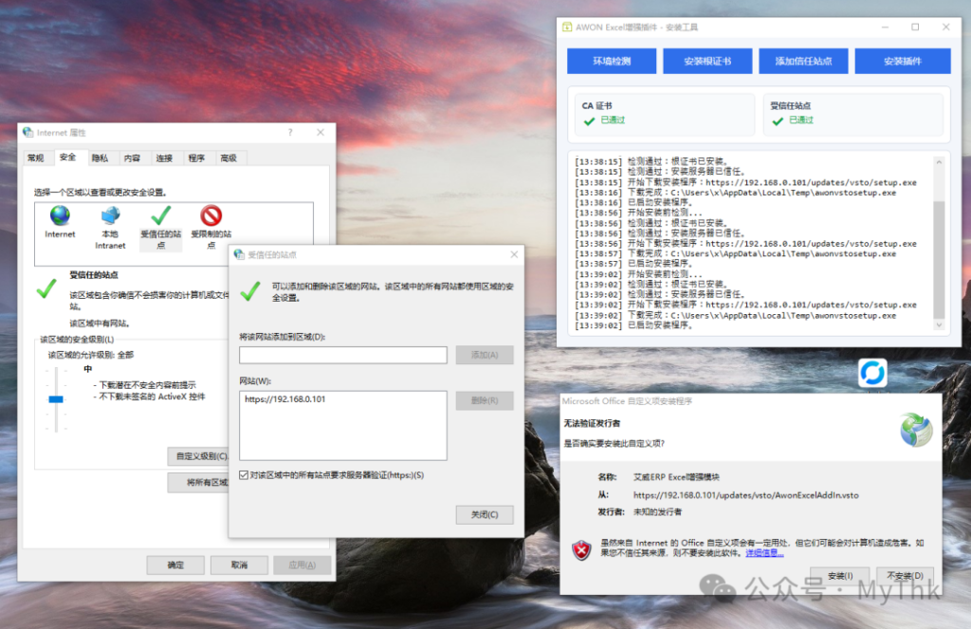The image size is (971, 629).
Task: Click the AWON log scrollbar thumb
Action: pyautogui.click(x=939, y=260)
